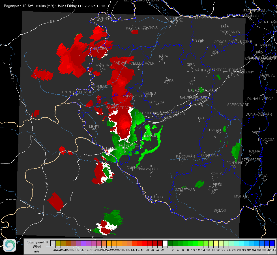Click the SÜMEG city label
277x255 pixels.
click(150, 93)
